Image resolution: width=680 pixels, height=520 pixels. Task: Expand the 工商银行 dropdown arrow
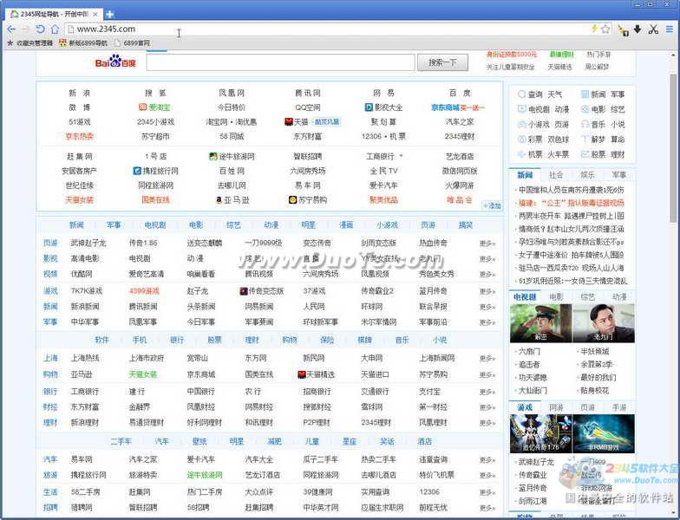(401, 156)
